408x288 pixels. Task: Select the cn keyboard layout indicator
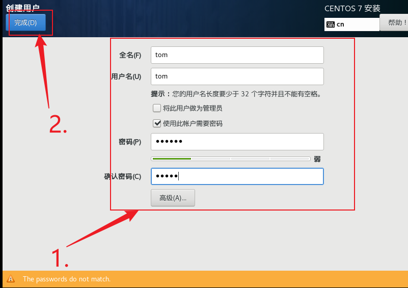(x=351, y=24)
